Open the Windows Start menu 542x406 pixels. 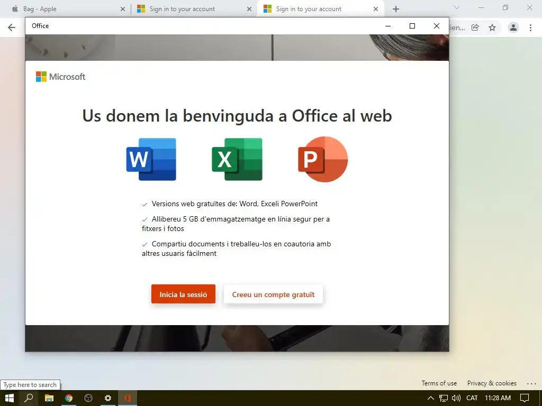pos(10,398)
